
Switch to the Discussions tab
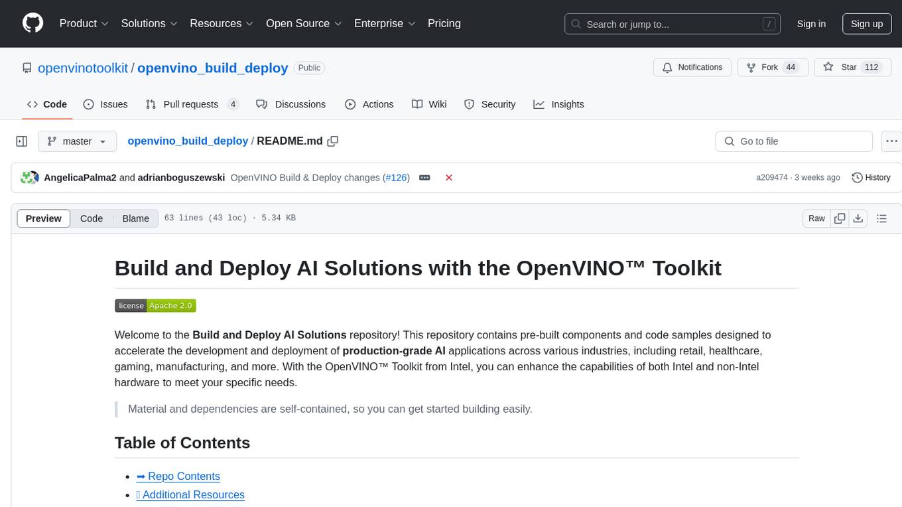291,104
